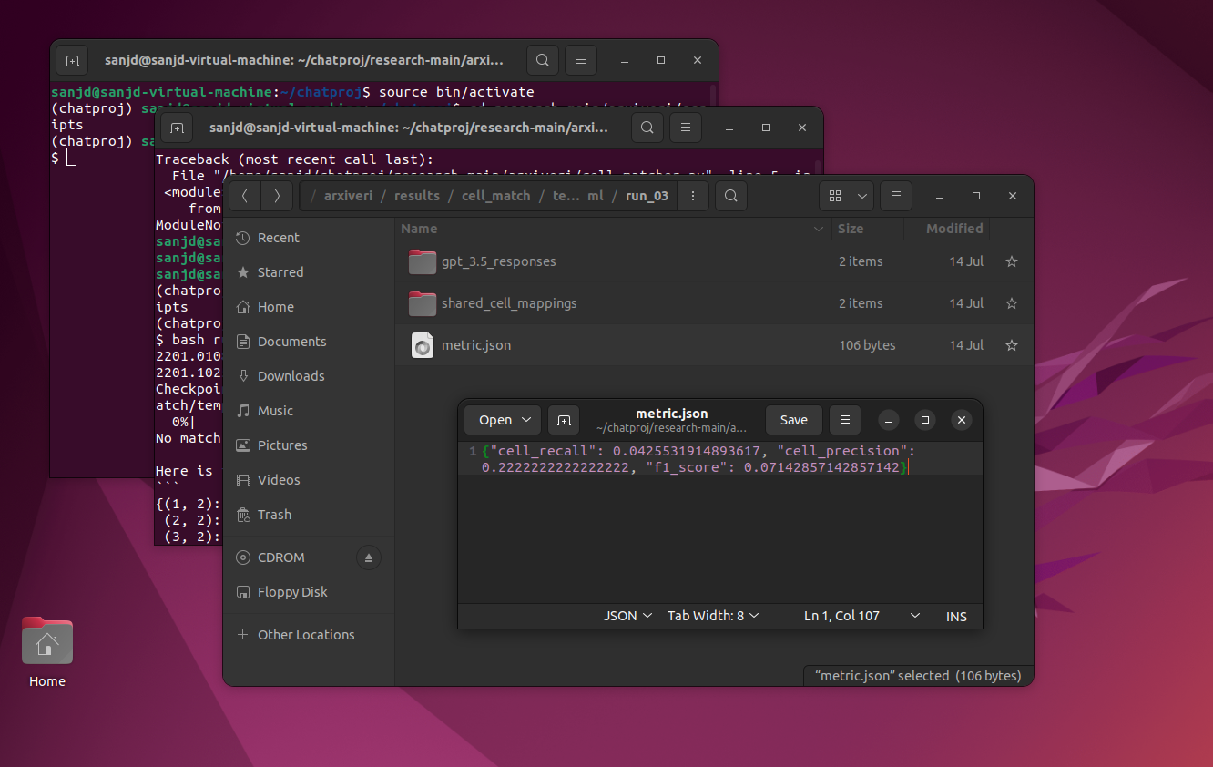The width and height of the screenshot is (1213, 767).
Task: Click the cell_recall value 0.0425531914893617
Action: [x=687, y=451]
